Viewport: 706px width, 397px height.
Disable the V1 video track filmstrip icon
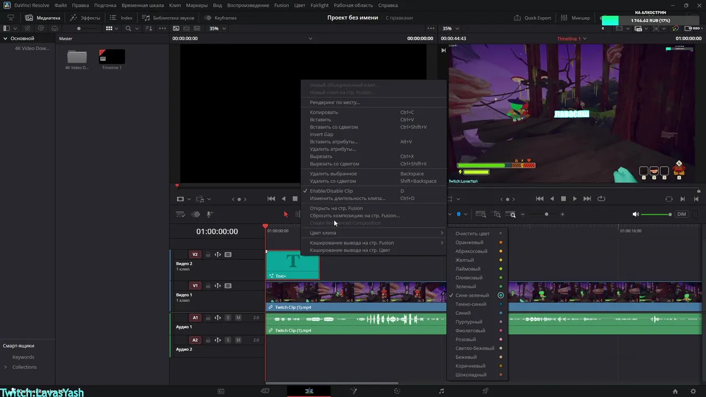point(228,286)
